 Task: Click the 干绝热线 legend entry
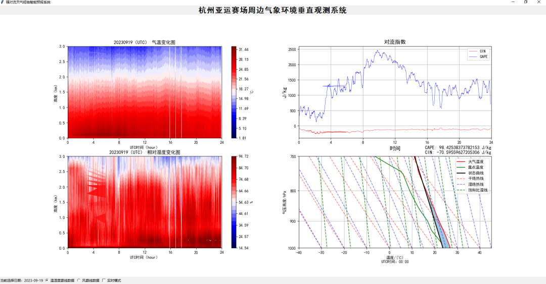click(x=471, y=179)
